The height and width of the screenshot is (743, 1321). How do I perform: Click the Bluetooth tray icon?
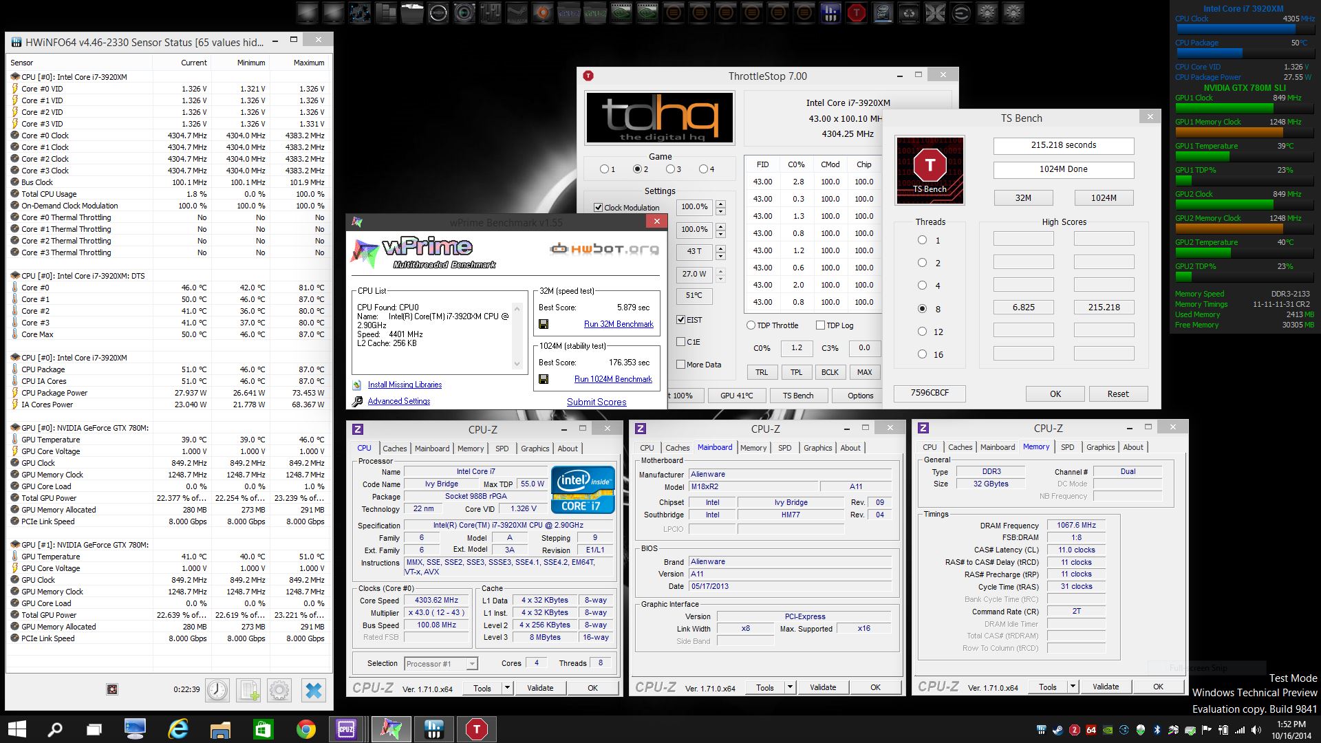pyautogui.click(x=1157, y=730)
